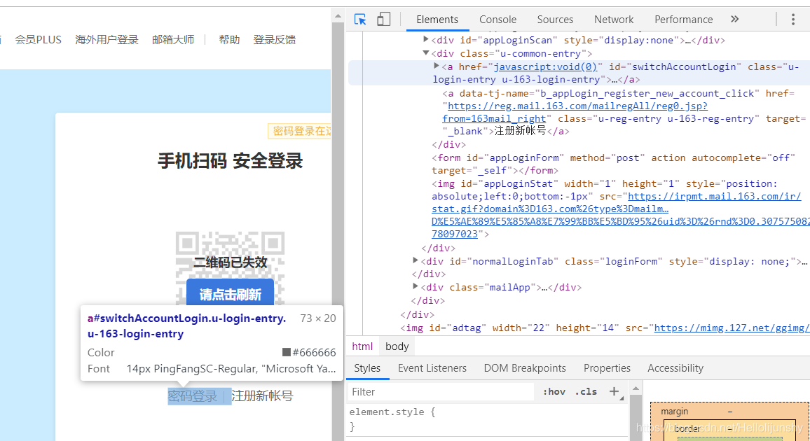
Task: Switch to the Elements tab
Action: point(437,20)
